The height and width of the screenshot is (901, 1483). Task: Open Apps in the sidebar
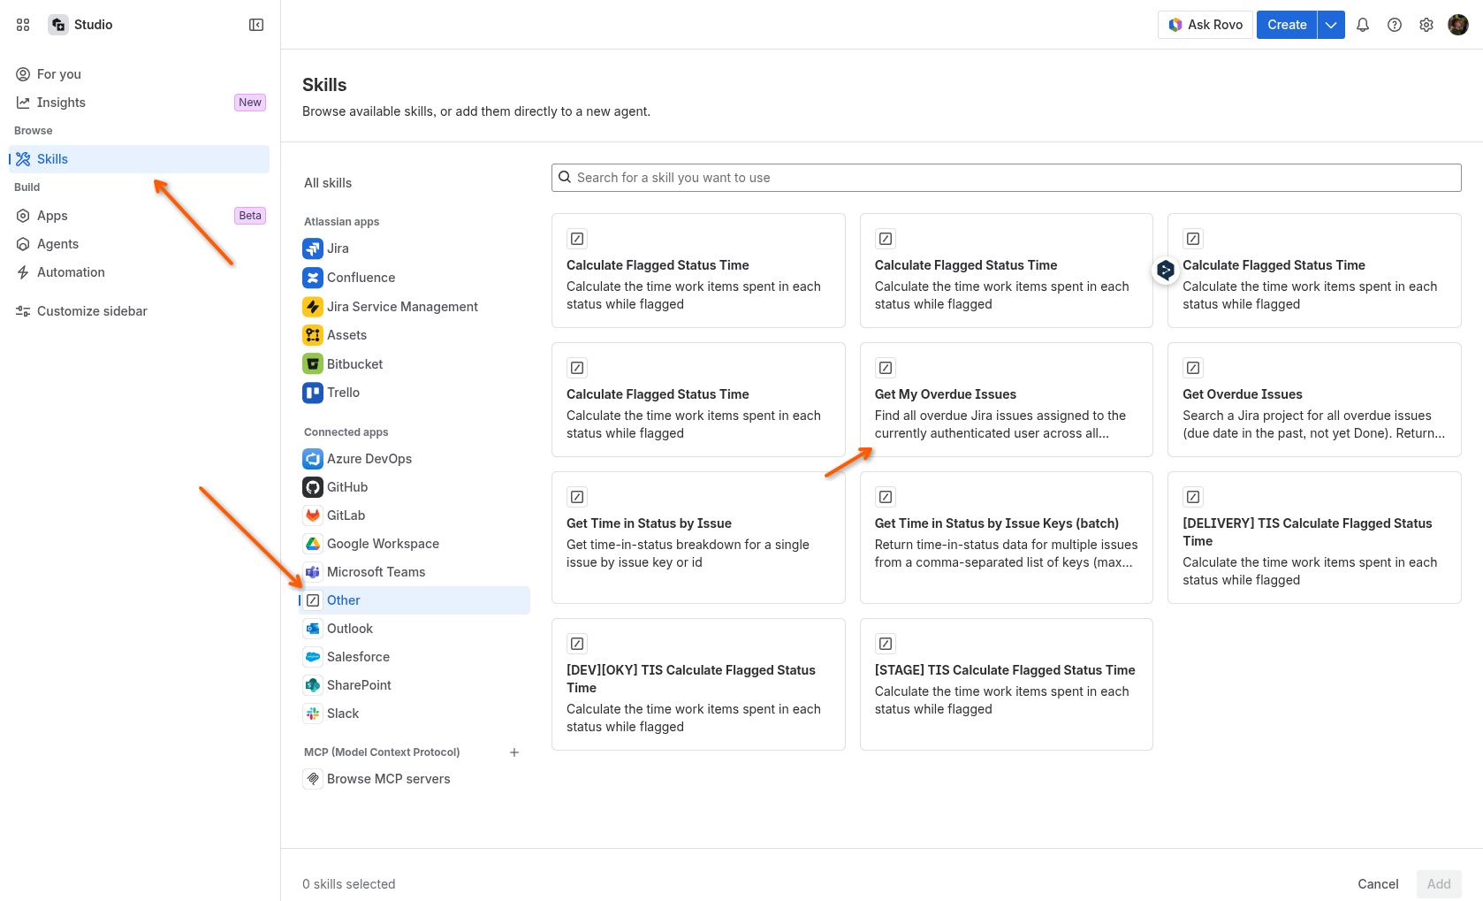tap(139, 216)
